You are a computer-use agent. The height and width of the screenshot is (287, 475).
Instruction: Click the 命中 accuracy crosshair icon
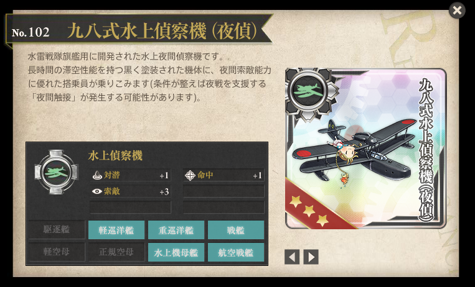point(190,175)
